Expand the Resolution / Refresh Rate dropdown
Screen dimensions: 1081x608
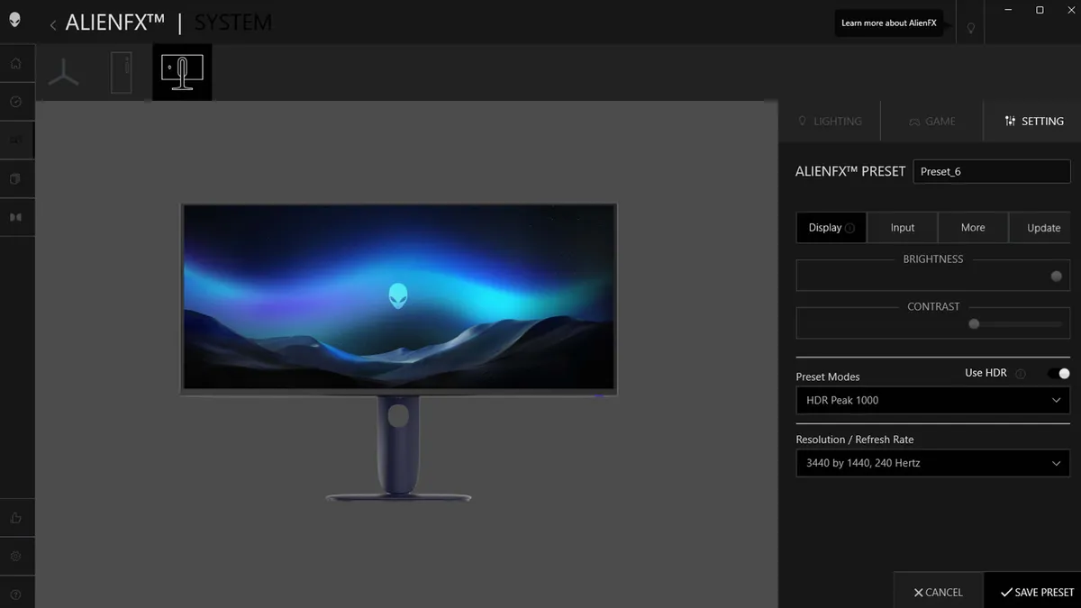932,463
